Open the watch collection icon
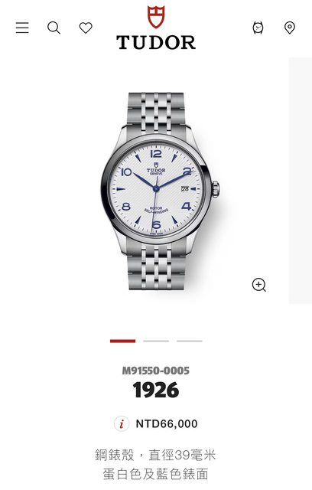The image size is (312, 490). point(258,28)
